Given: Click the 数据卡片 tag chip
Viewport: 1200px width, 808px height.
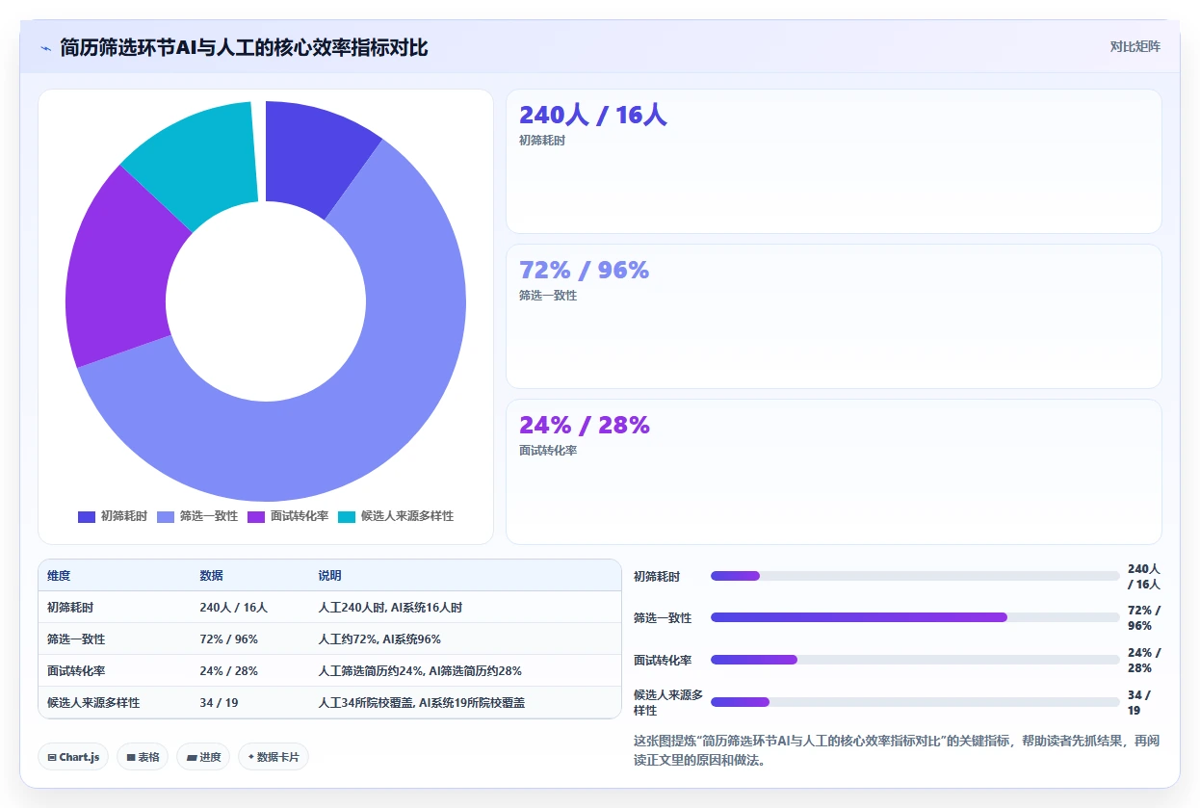Looking at the screenshot, I should (274, 757).
